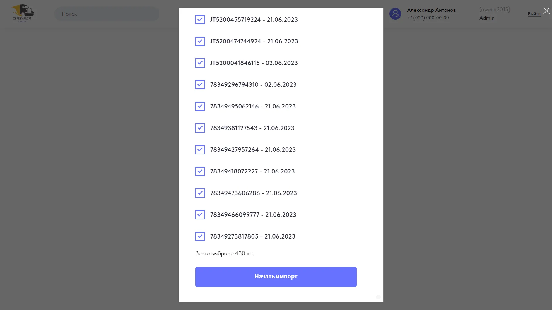Click text 'Всего выбрано 430 шт.'

225,253
